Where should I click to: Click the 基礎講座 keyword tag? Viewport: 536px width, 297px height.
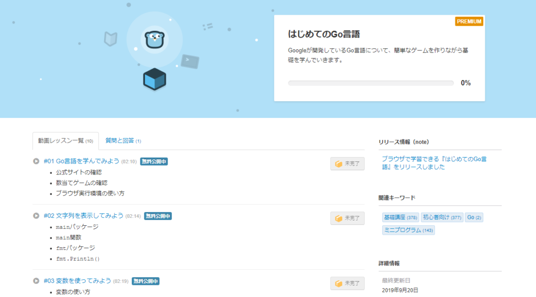click(x=400, y=217)
